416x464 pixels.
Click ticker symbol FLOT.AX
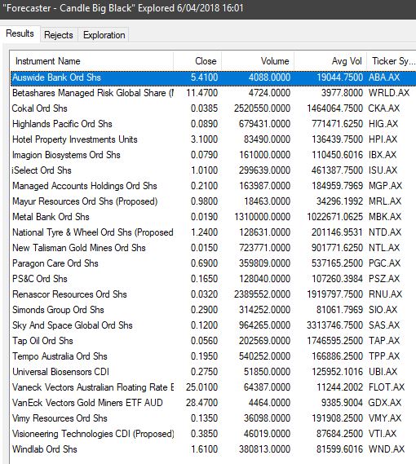(387, 387)
